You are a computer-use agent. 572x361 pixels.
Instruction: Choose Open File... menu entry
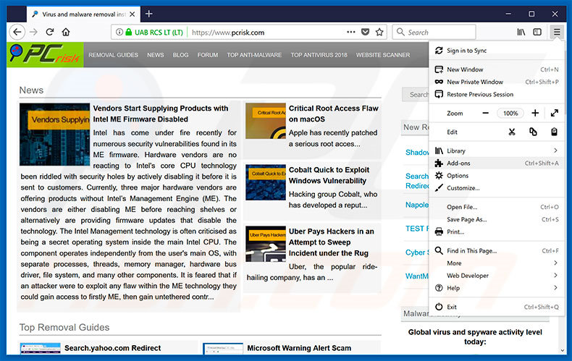(496, 207)
